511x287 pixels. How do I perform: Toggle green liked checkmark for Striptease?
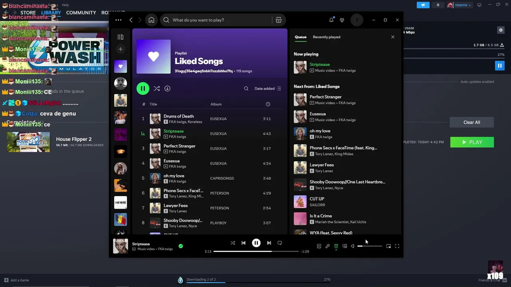180,246
